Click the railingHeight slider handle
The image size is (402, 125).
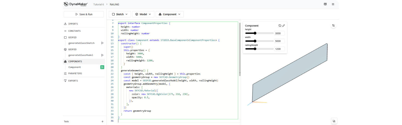(255, 49)
